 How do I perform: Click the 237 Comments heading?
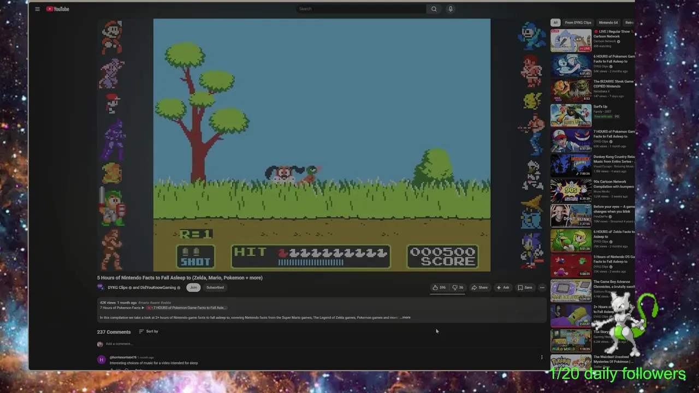tap(114, 332)
